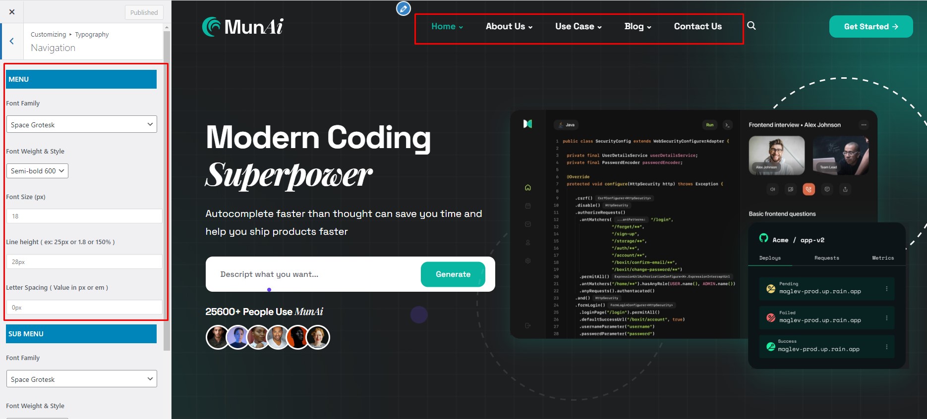Click the user icon in the mockup sidebar

[528, 242]
